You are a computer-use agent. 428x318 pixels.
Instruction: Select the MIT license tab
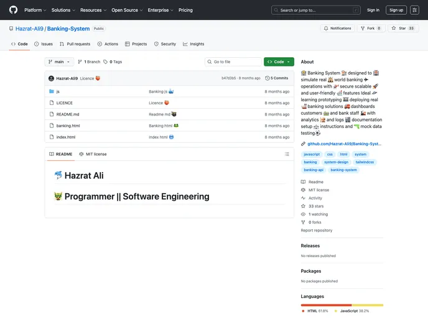93,154
